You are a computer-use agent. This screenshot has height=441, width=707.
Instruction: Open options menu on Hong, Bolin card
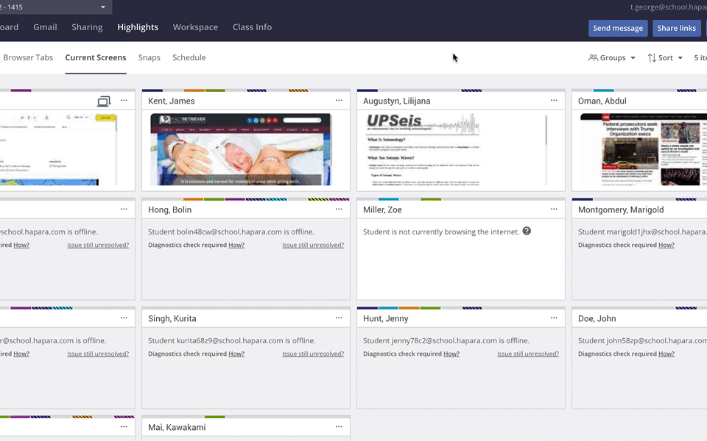tap(339, 209)
